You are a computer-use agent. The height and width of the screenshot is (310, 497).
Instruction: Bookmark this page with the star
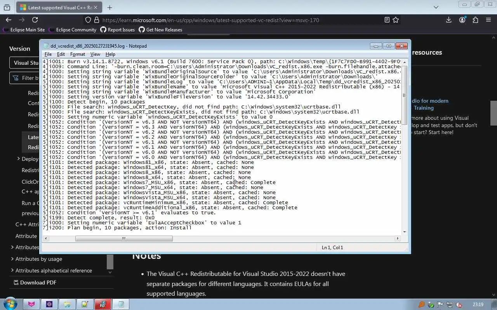pos(396,20)
